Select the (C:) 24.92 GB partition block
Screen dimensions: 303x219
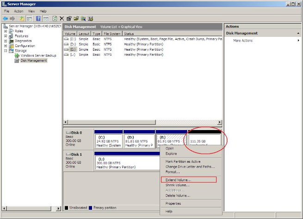tap(108, 139)
